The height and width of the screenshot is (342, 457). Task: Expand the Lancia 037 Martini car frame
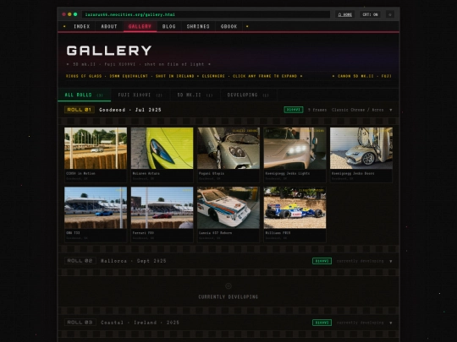(x=228, y=208)
